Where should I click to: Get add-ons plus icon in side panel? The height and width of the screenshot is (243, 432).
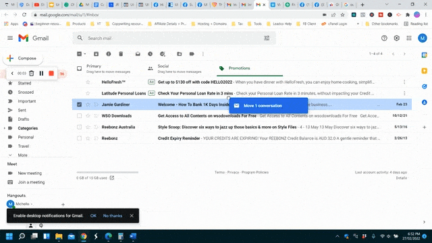pos(425,128)
